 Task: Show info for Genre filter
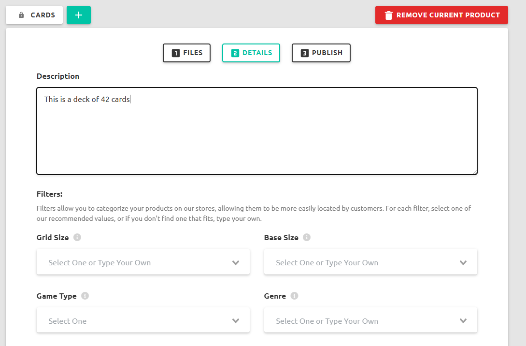(x=294, y=296)
